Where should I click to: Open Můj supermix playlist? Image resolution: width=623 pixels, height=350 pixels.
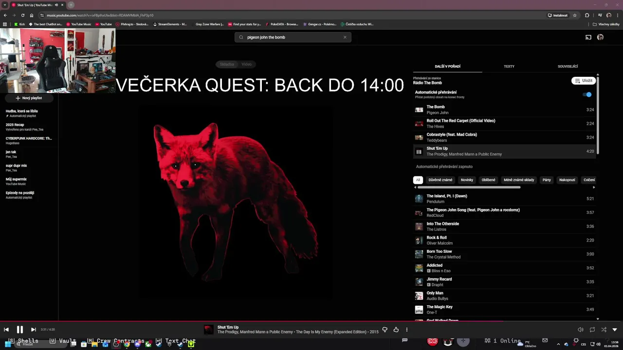[29, 181]
